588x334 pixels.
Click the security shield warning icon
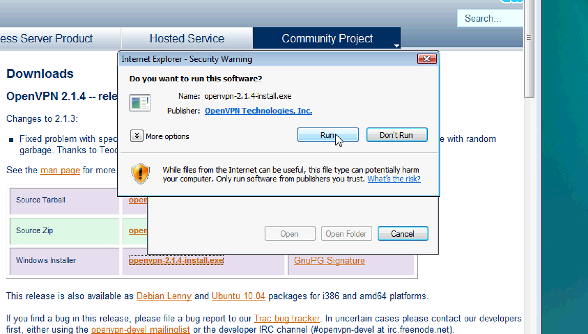(141, 174)
